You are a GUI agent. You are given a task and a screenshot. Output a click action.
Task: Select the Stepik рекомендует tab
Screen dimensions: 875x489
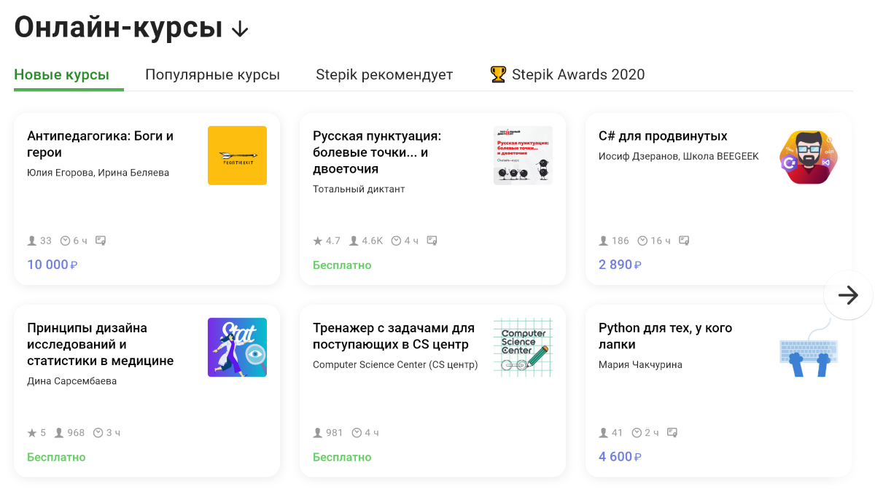(x=384, y=74)
